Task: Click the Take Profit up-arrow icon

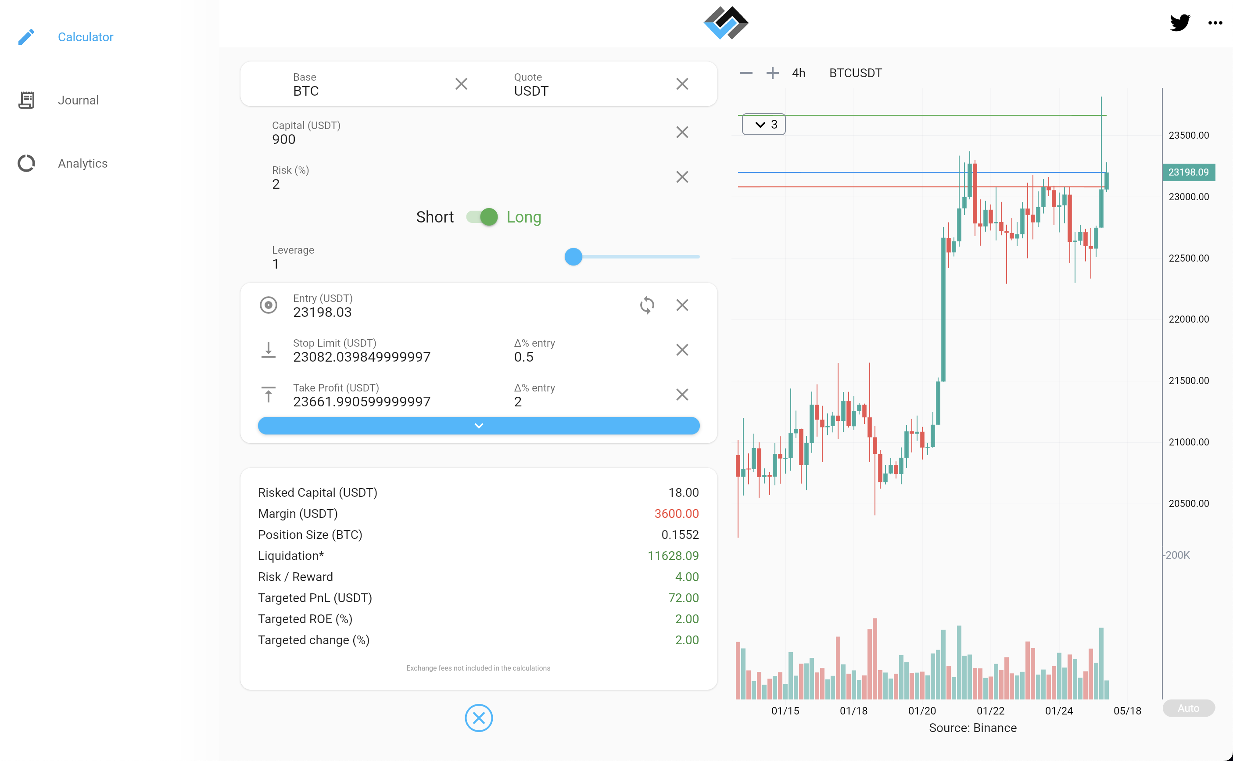Action: tap(268, 394)
